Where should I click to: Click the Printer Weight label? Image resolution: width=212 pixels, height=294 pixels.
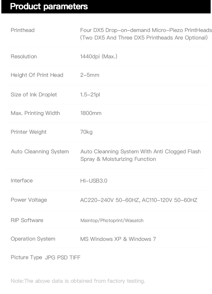point(28,132)
